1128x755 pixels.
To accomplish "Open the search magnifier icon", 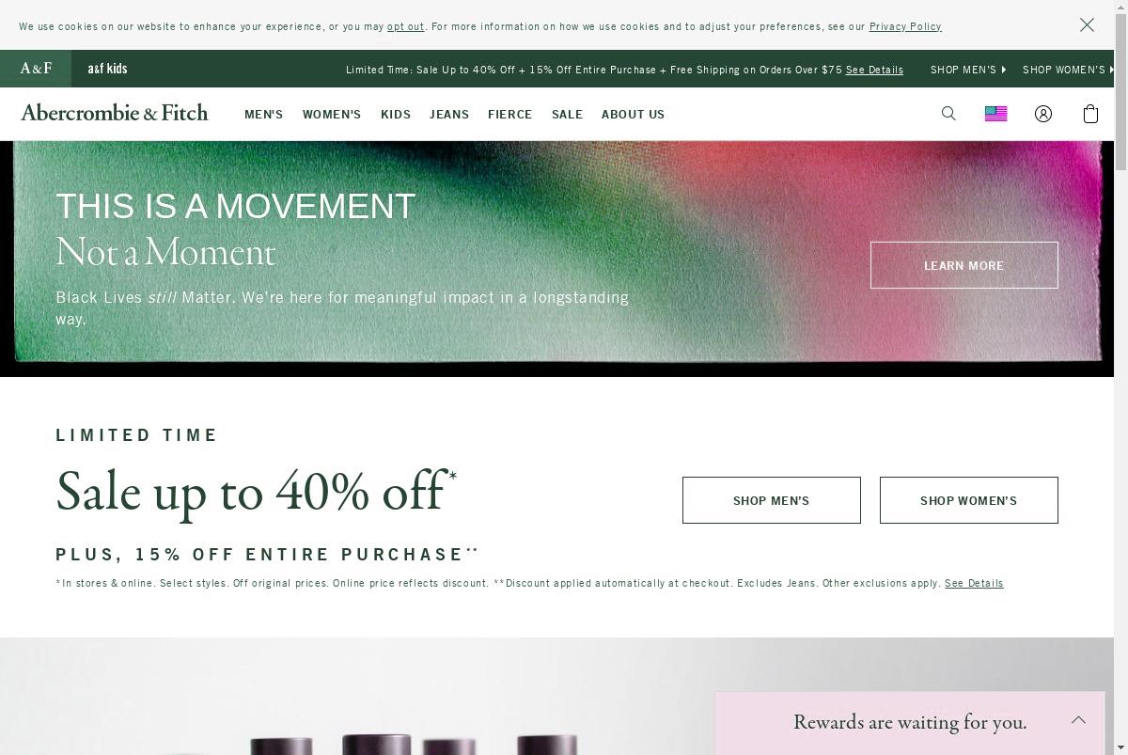I will point(948,114).
